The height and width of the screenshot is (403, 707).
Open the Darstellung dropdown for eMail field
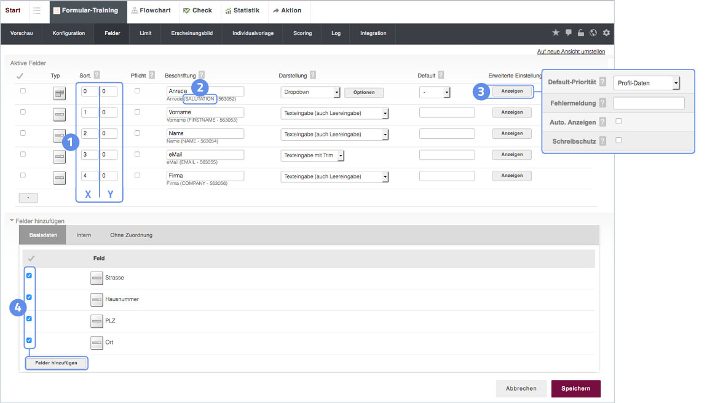312,155
